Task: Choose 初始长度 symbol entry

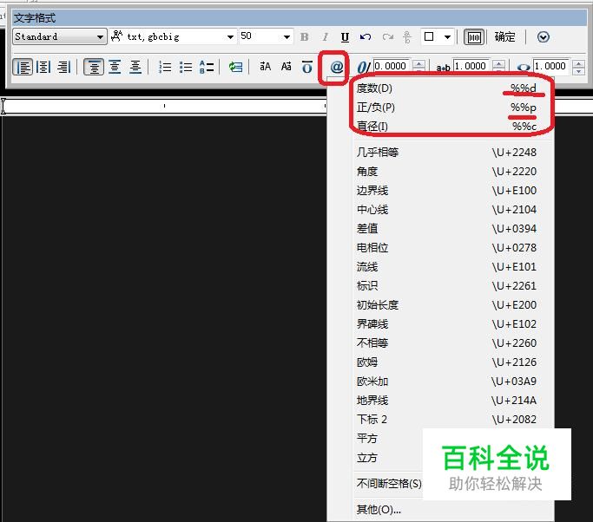Action: 446,305
